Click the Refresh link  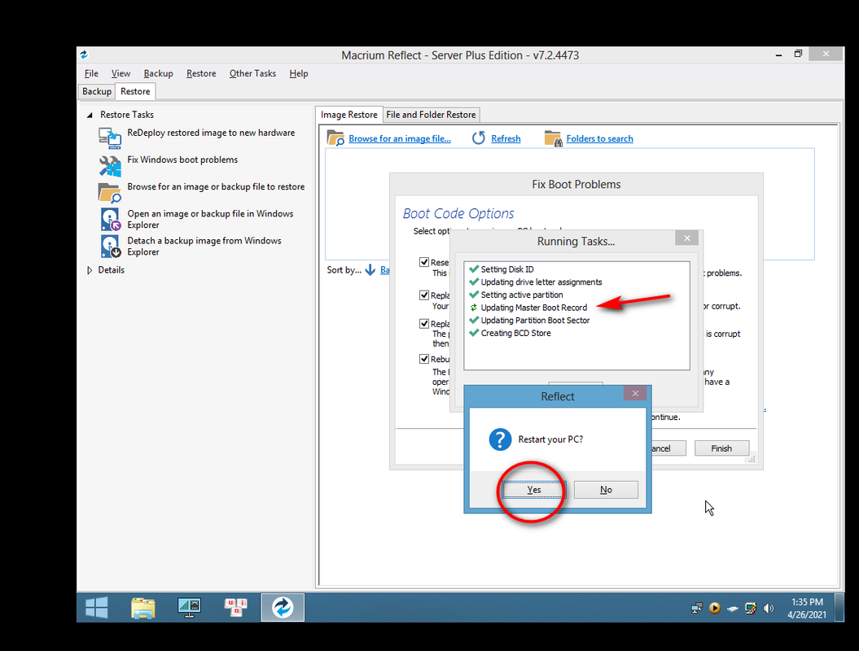[506, 138]
